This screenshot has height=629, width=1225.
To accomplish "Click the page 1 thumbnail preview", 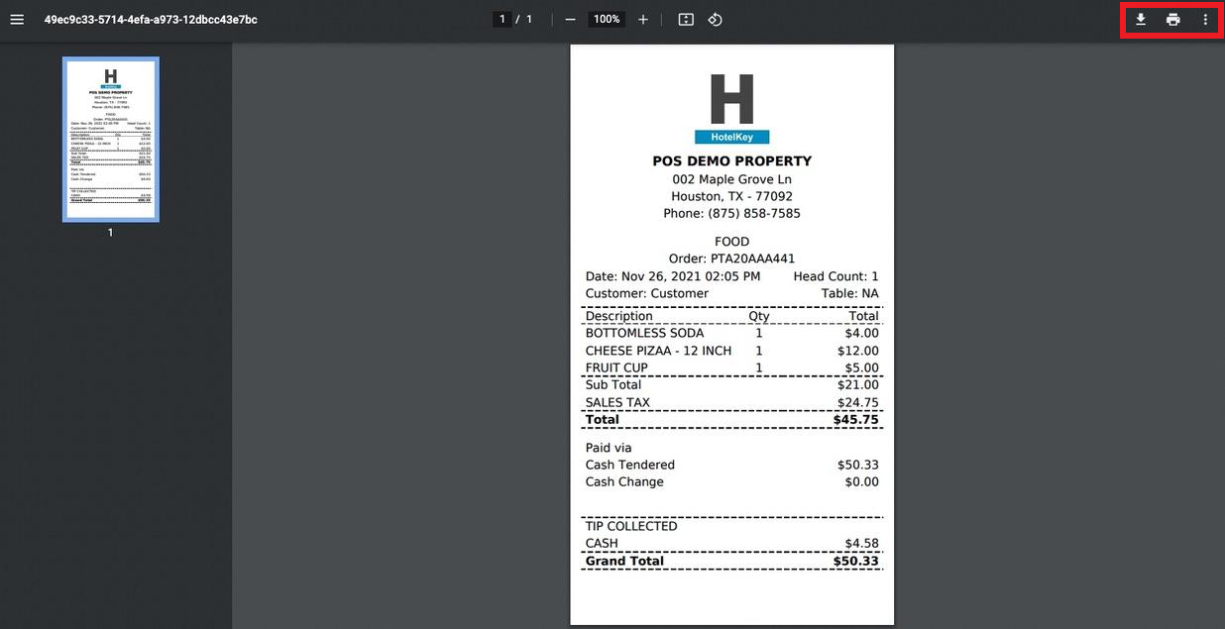I will click(x=110, y=139).
